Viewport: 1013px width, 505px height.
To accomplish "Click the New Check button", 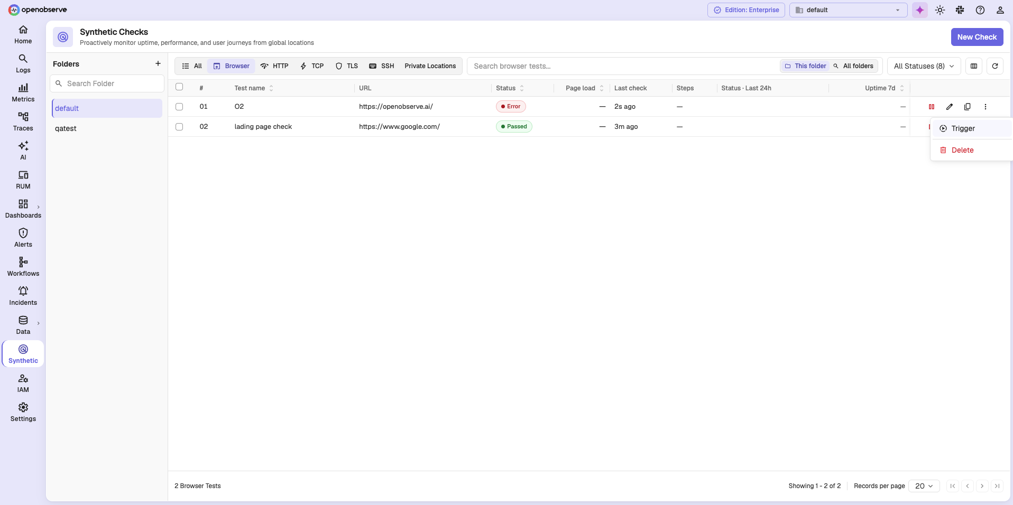I will [x=977, y=37].
